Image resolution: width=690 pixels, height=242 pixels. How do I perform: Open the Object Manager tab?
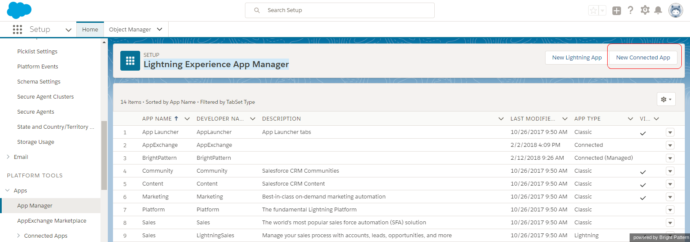(130, 29)
